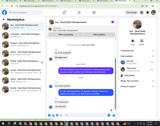Open member options for Elliot Grant

point(152,69)
